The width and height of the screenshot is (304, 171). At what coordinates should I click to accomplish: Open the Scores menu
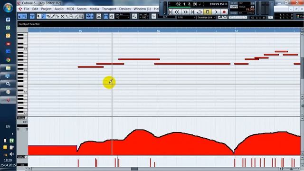tap(82, 9)
